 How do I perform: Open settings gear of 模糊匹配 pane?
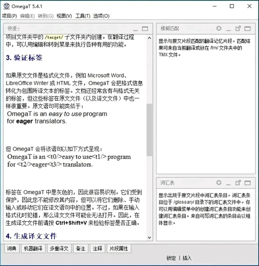click(x=219, y=29)
